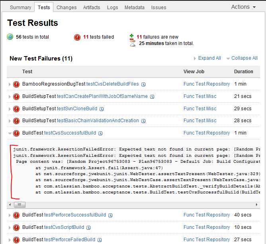Click the globe icon by total tests

[10, 37]
